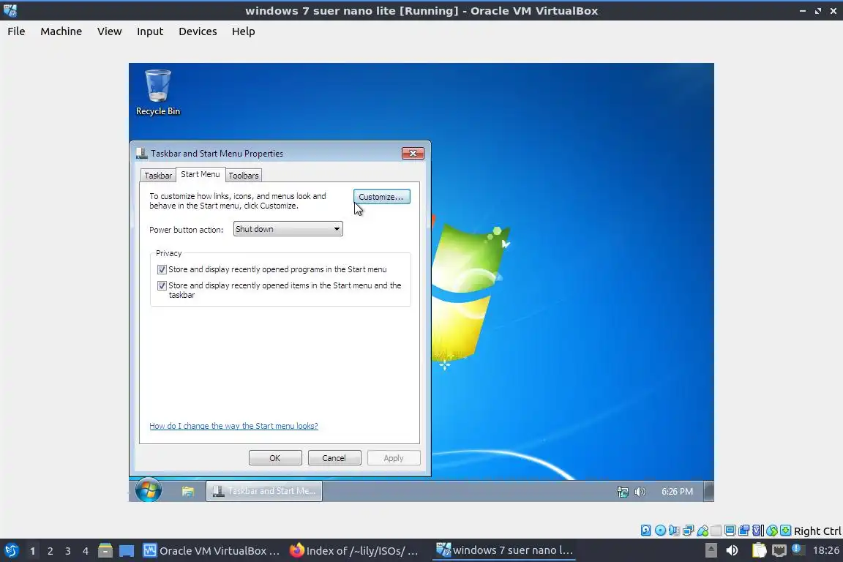The height and width of the screenshot is (562, 843).
Task: Open the VirtualBox Input menu
Action: click(x=150, y=31)
